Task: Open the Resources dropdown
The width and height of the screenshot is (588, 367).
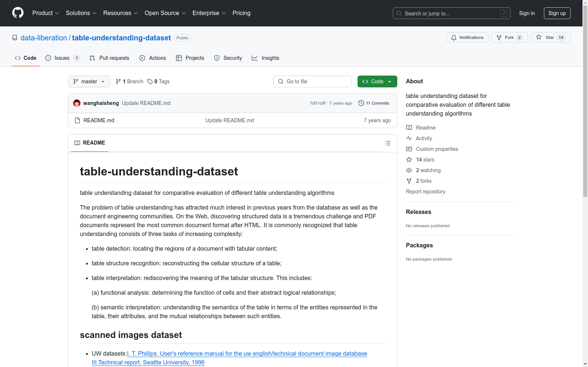Action: coord(120,13)
